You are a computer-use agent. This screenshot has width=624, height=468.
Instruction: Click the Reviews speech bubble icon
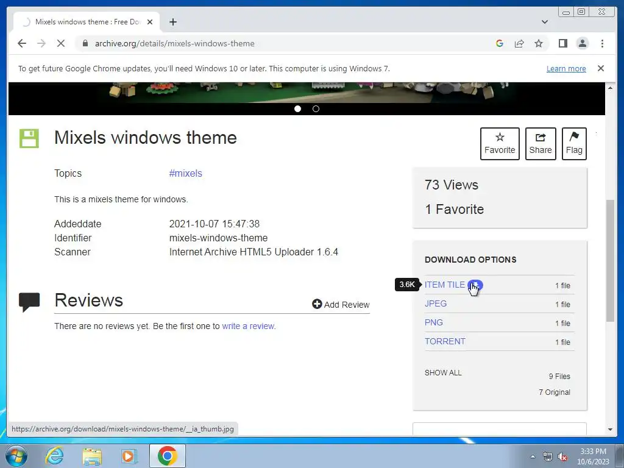coord(29,302)
